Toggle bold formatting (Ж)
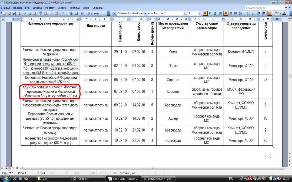Screen dimensions: 292x182 click(205, 13)
